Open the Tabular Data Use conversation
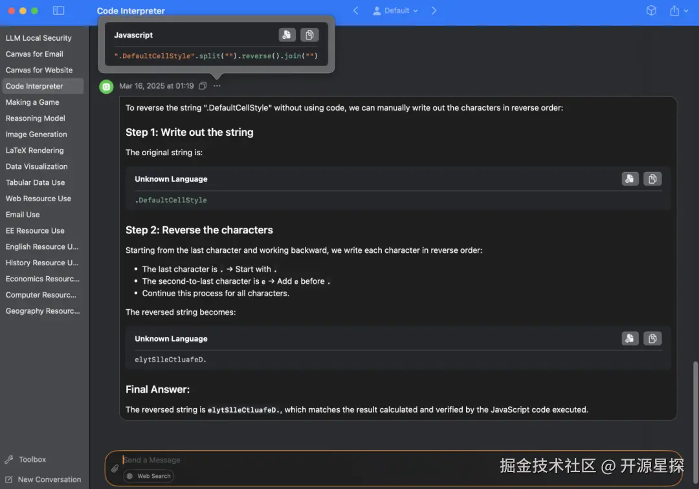The width and height of the screenshot is (699, 489). click(43, 182)
